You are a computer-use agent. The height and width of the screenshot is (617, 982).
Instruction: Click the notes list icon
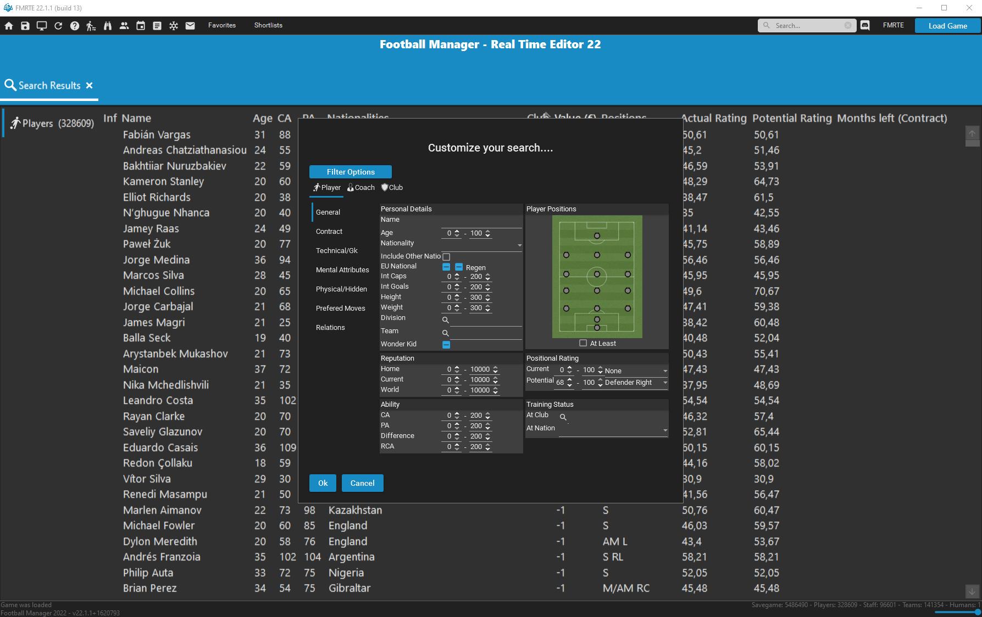157,26
